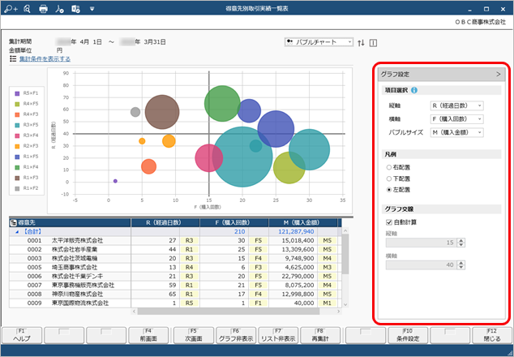Viewport: 514px width, 357px height.
Task: Click the large brown bubble in the chart
Action: [x=162, y=112]
